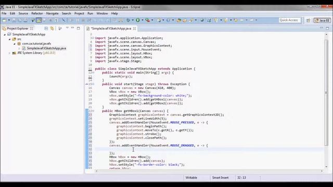Open the Back history dropdown arrow
Viewport: 333px width, 187px height.
(247, 20)
